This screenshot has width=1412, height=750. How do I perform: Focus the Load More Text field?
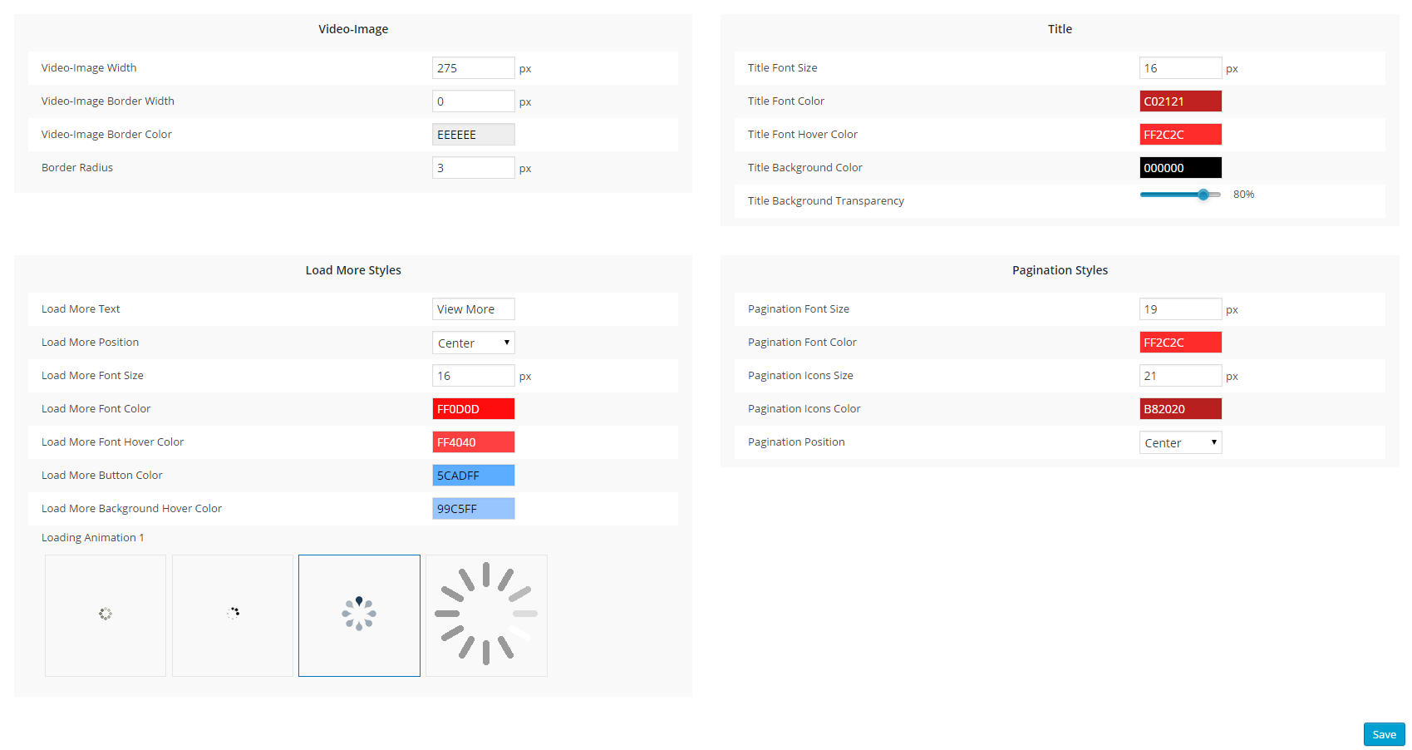473,309
